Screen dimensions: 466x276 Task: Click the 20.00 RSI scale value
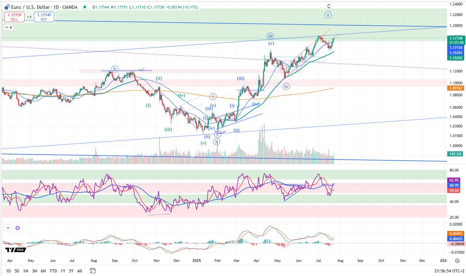[x=454, y=218]
